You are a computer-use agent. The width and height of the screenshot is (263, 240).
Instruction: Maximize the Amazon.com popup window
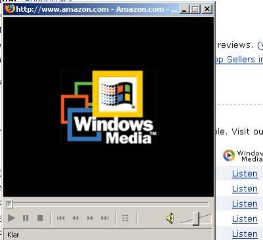tap(195, 9)
